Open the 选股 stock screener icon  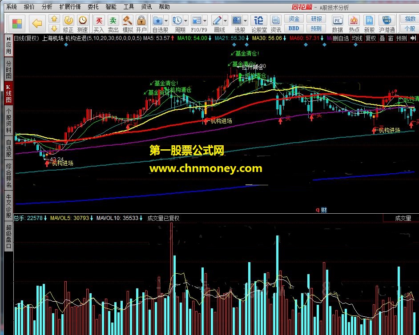(x=237, y=20)
